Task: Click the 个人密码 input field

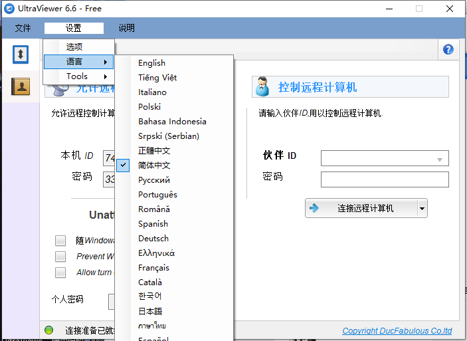Action: [112, 302]
